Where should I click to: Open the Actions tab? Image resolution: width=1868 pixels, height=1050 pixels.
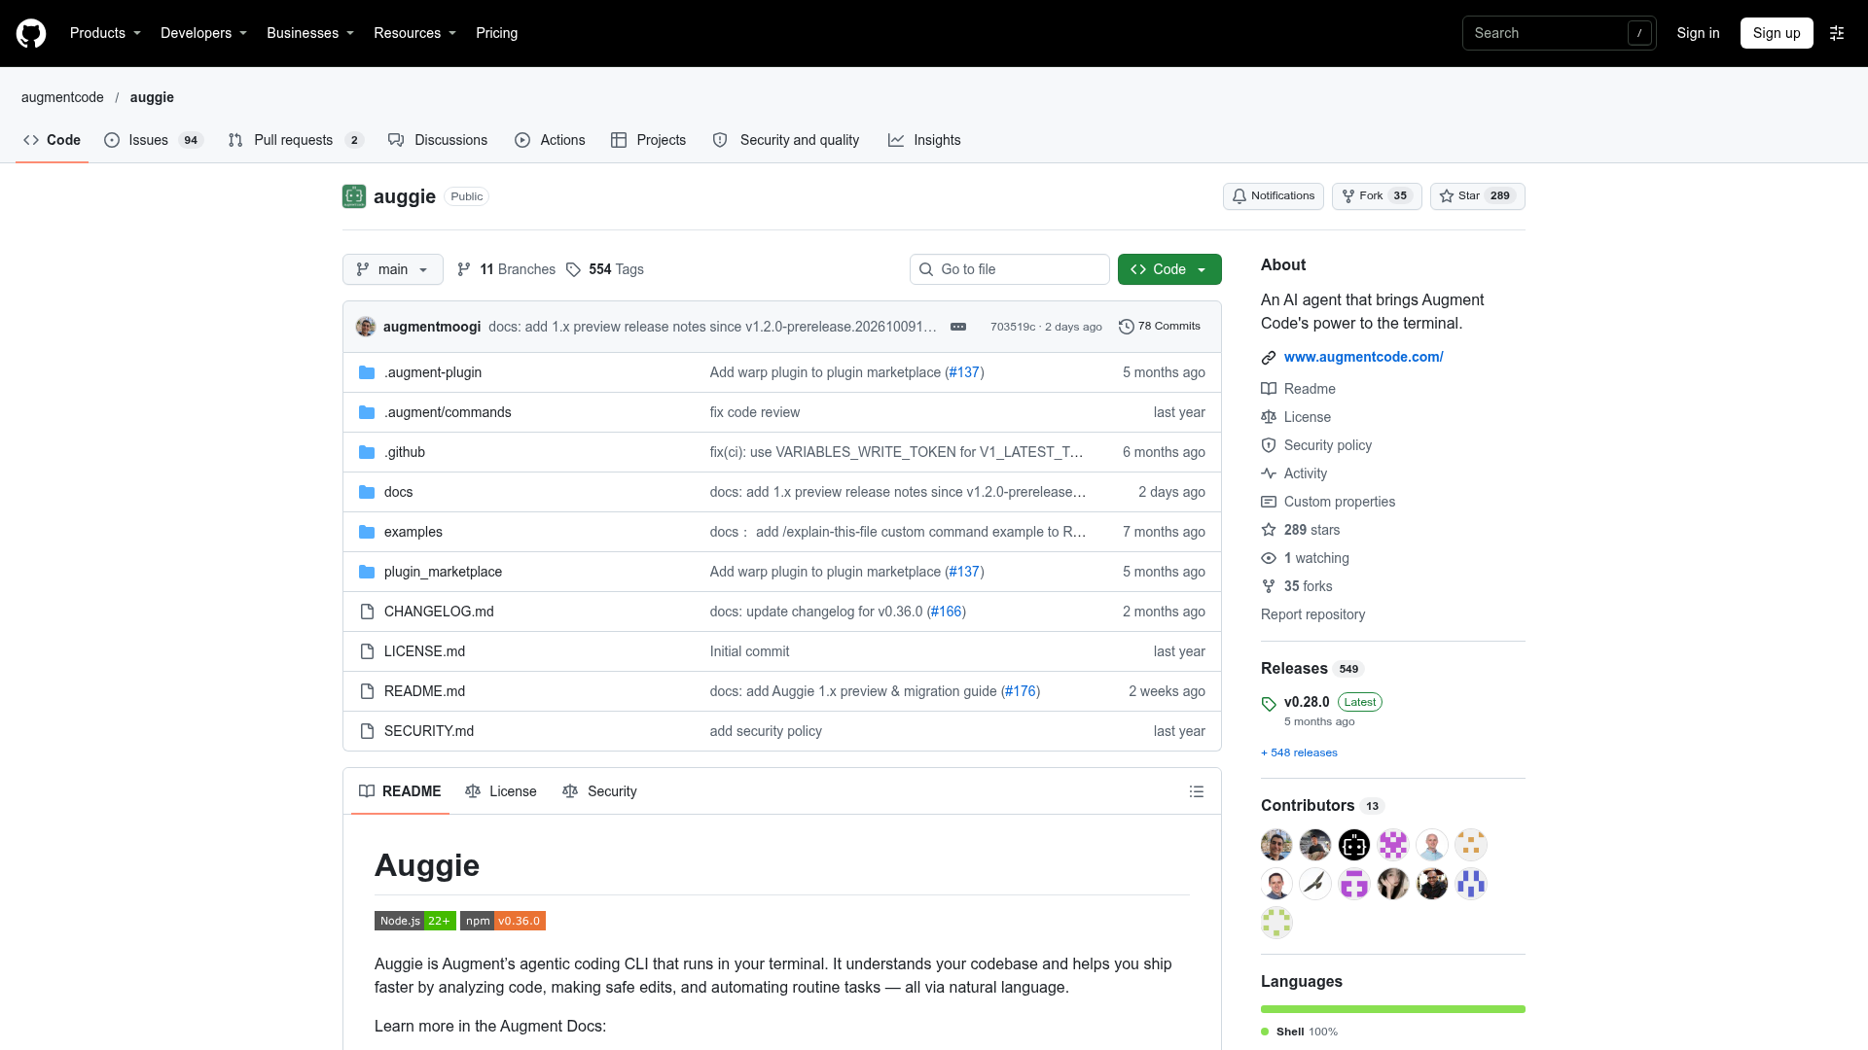[550, 140]
